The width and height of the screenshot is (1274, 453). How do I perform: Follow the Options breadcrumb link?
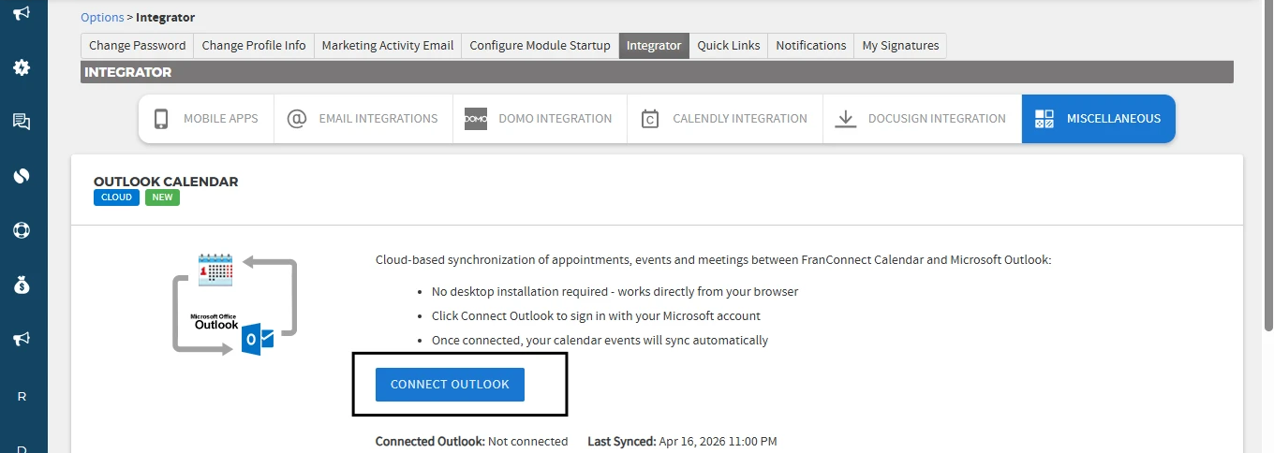tap(102, 18)
